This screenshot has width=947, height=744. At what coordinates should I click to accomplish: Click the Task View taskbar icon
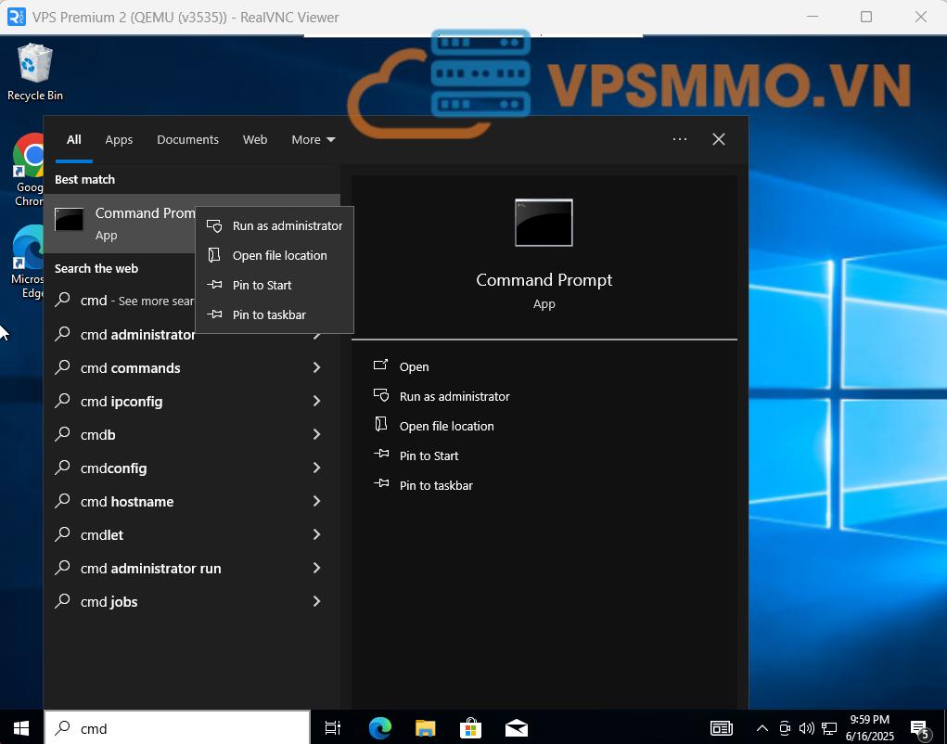coord(333,728)
